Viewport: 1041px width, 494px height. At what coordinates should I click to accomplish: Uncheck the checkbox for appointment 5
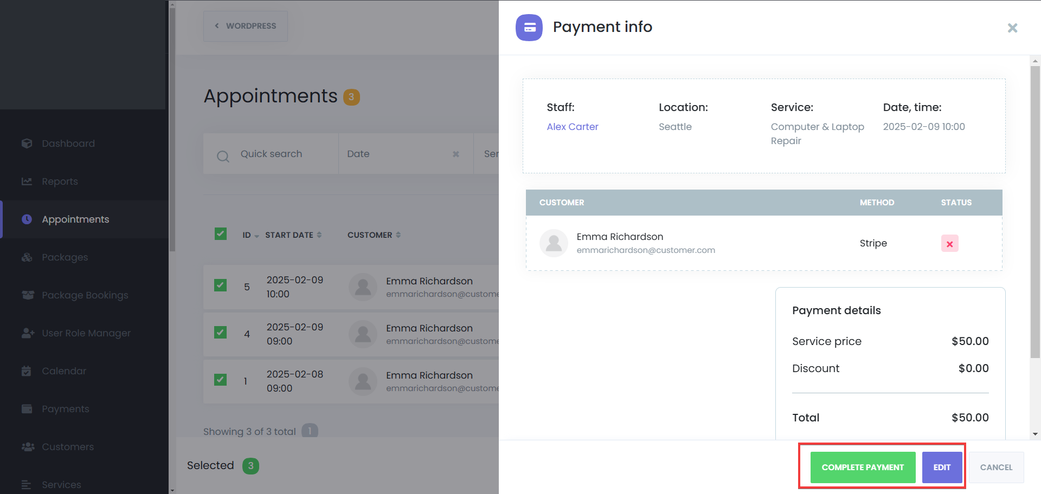(x=220, y=285)
